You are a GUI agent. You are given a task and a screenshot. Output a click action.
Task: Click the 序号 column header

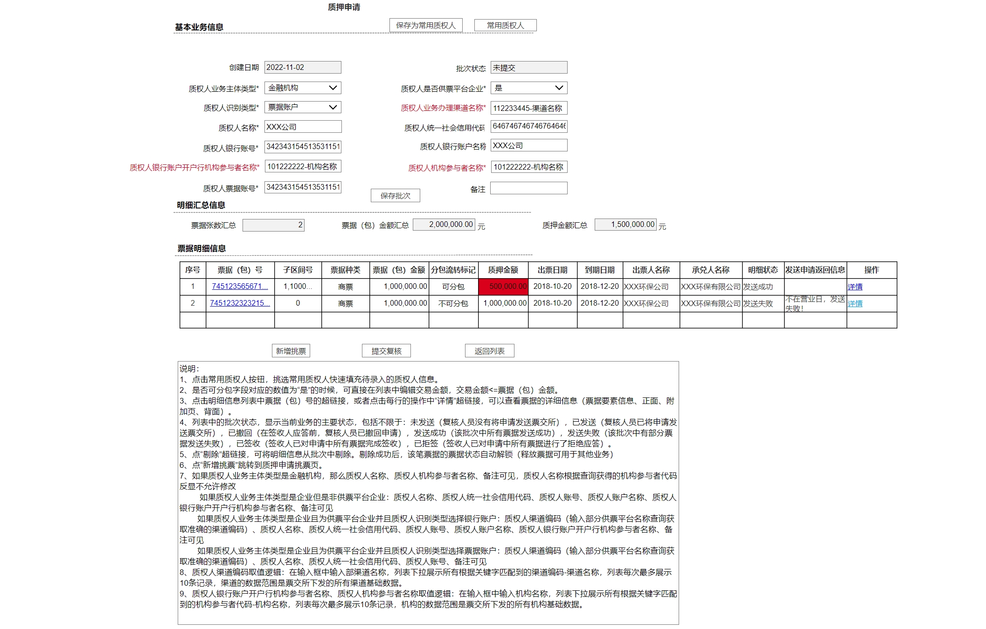[x=193, y=270]
